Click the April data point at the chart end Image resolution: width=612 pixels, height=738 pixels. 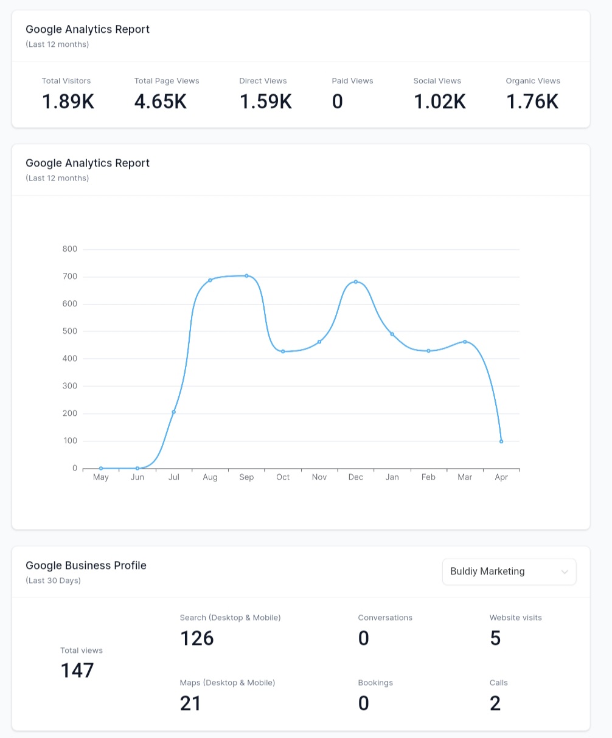501,440
